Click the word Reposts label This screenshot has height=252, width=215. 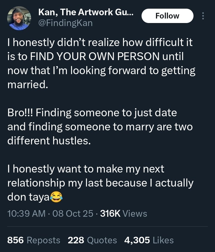[x=43, y=240]
